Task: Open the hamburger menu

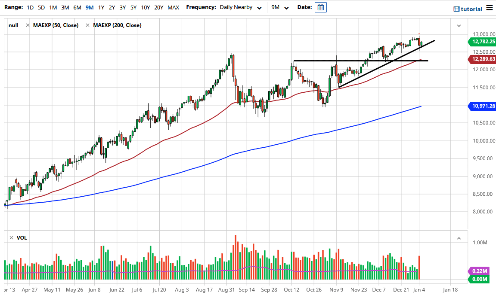Action: click(x=490, y=7)
